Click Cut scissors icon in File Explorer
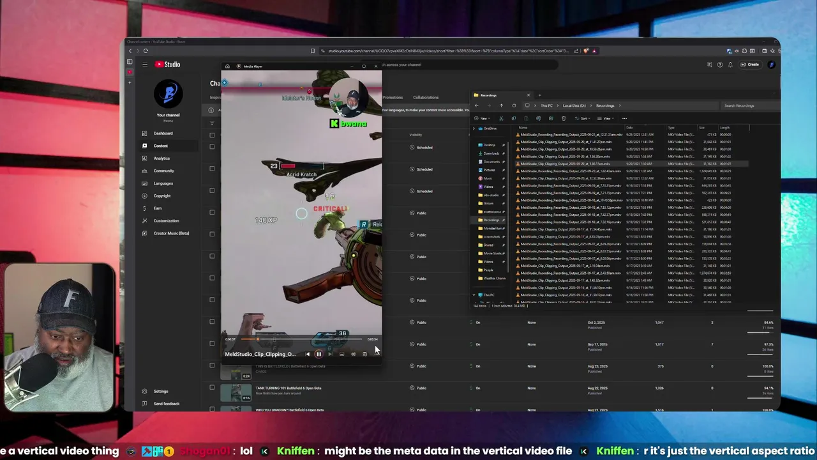Image resolution: width=817 pixels, height=460 pixels. click(501, 118)
